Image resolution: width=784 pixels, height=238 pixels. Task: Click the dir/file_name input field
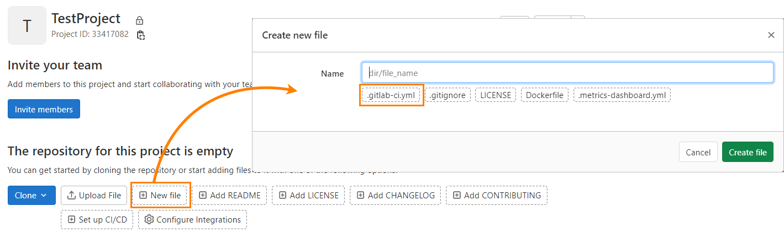[x=567, y=73]
